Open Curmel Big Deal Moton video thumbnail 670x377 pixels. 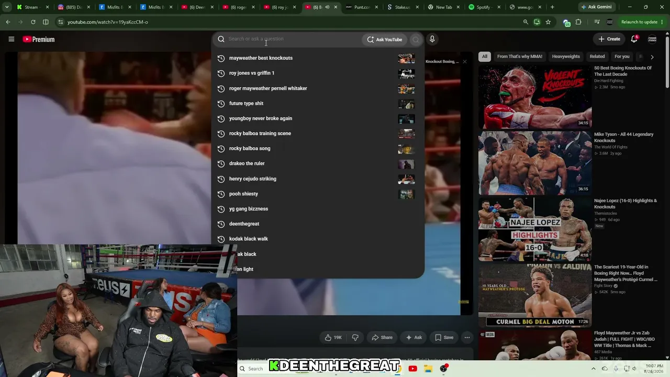pyautogui.click(x=535, y=295)
